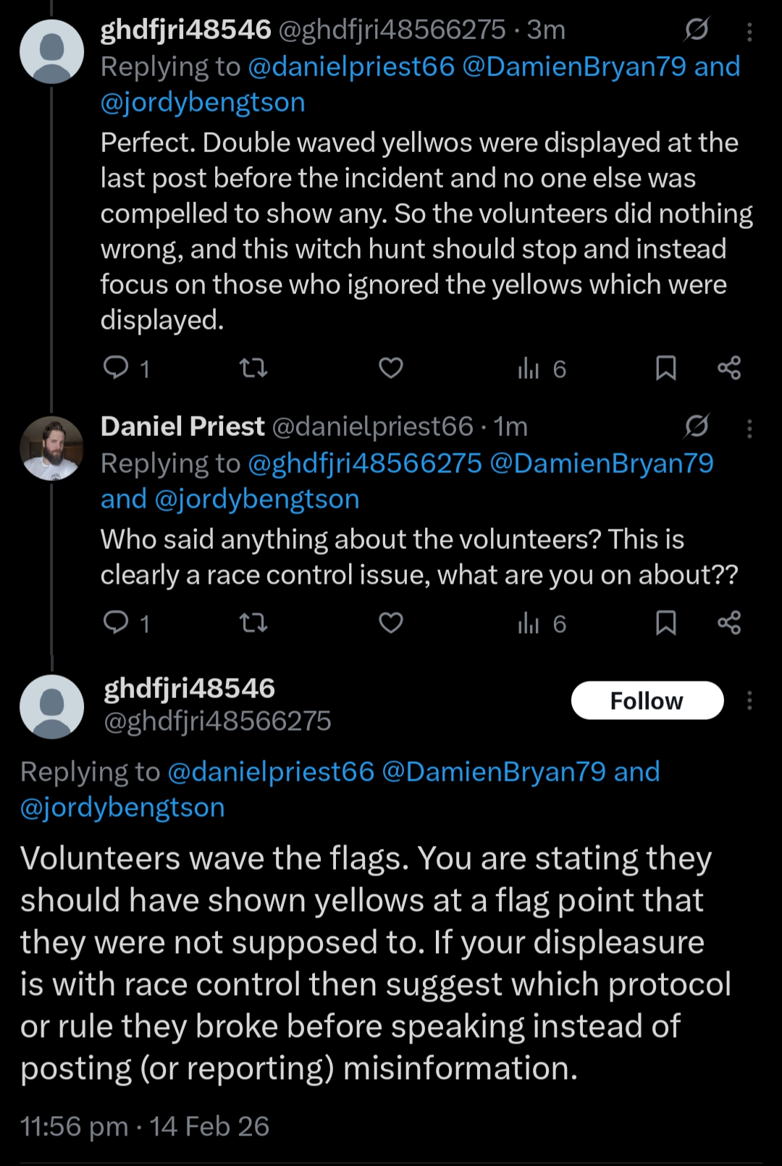Open the @jordybengtson mention in main tweet
Viewport: 782px width, 1166px height.
click(123, 808)
